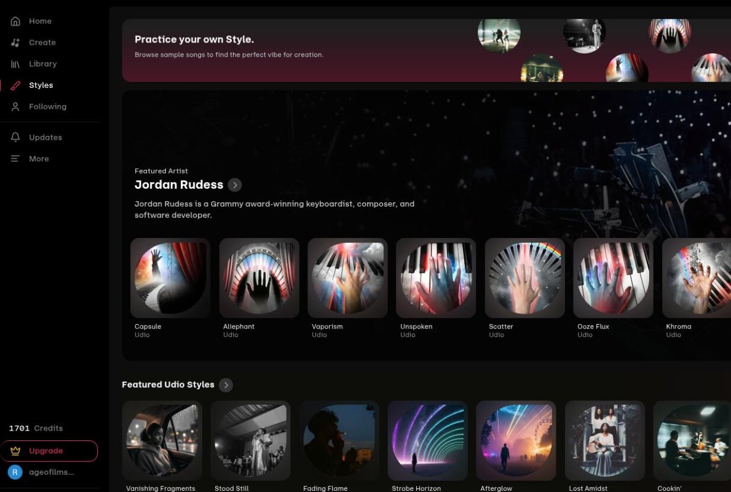Open the full Featured Udio Styles list

point(226,385)
